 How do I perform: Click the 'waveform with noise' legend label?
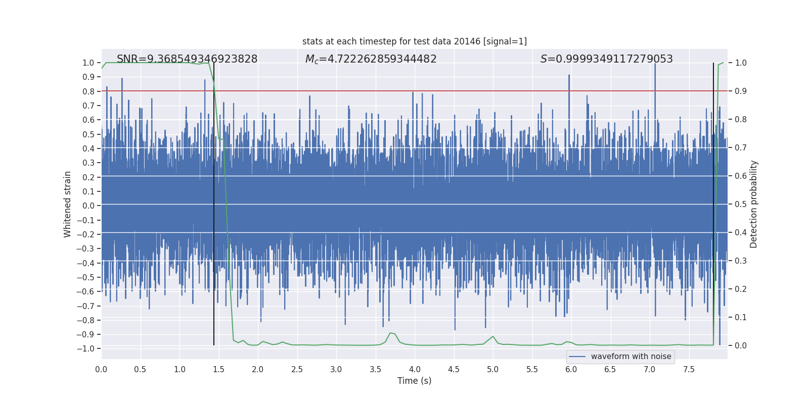click(631, 357)
